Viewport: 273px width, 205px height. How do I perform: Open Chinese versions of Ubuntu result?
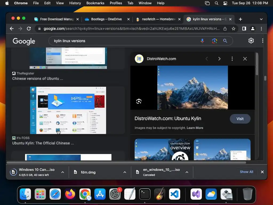pos(38,79)
